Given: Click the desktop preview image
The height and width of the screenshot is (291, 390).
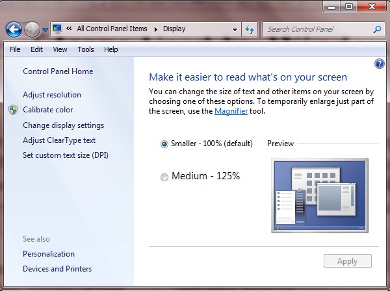Looking at the screenshot, I should pos(320,196).
